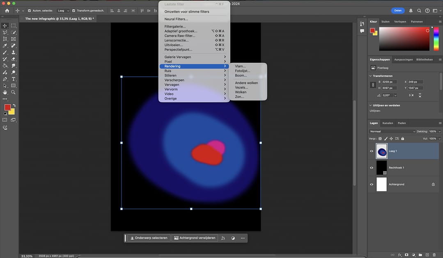The height and width of the screenshot is (258, 443).
Task: Click the rainbow hue slider strip
Action: click(x=436, y=39)
